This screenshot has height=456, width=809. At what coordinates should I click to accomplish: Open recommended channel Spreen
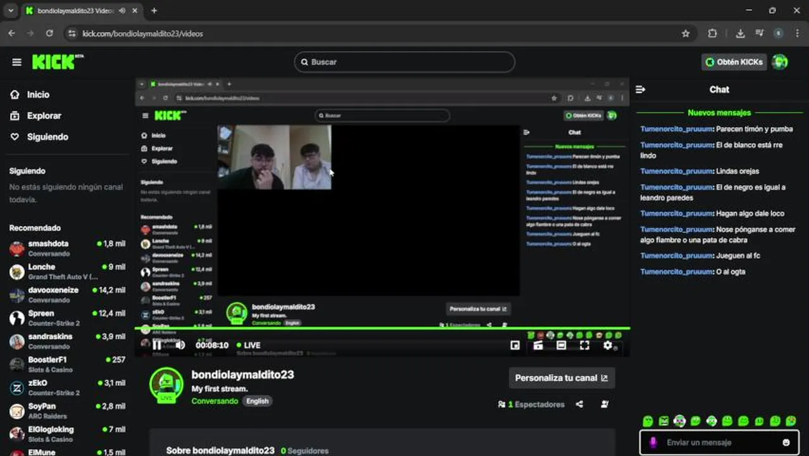[67, 318]
